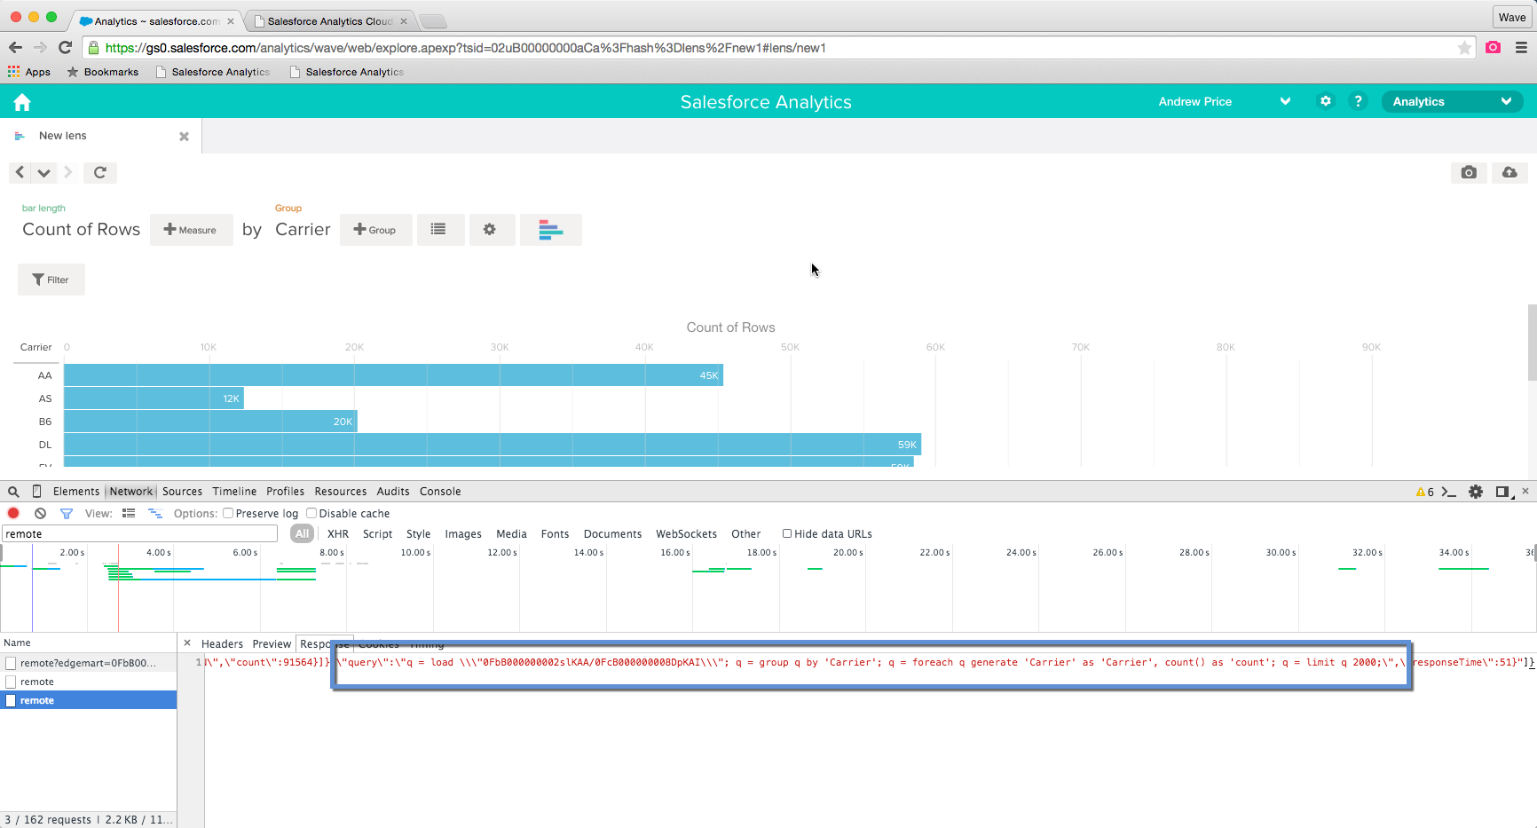Enable the Disable cache checkbox
1537x828 pixels.
click(x=311, y=513)
